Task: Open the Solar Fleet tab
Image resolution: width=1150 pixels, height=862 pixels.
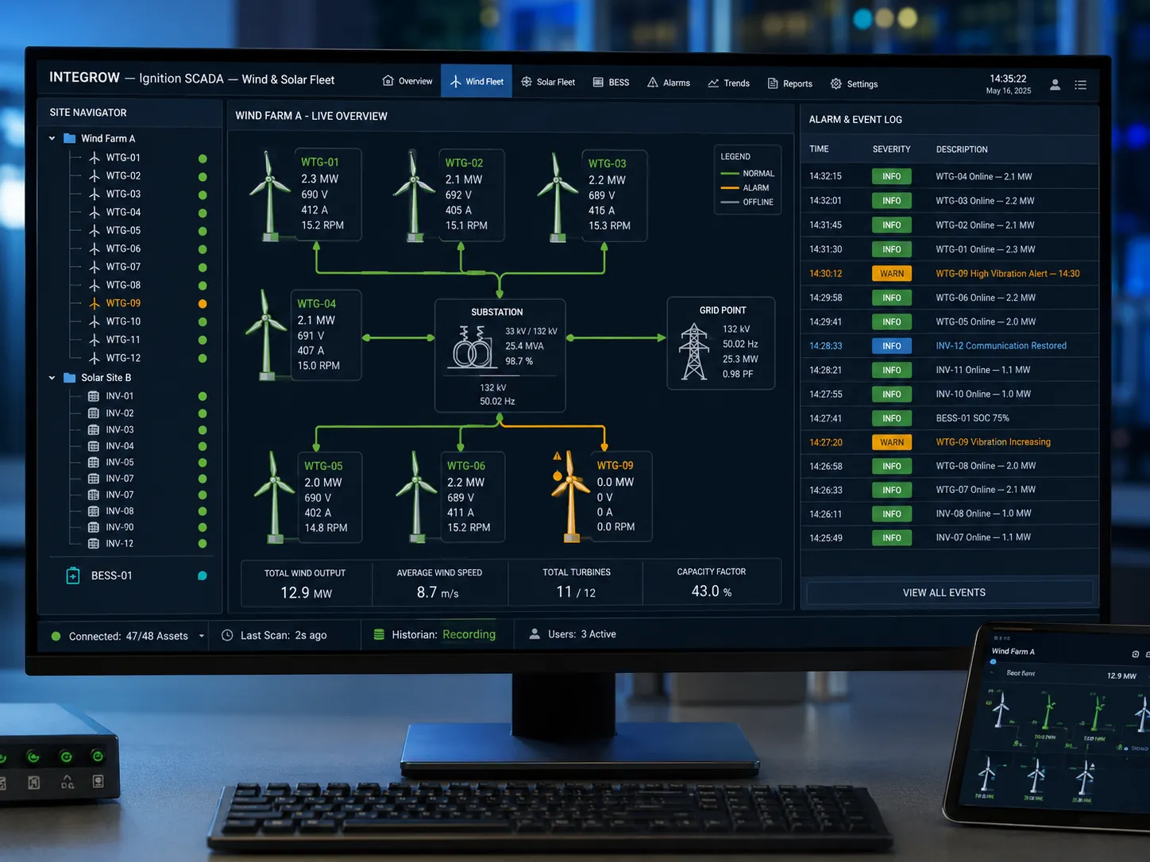Action: click(x=548, y=82)
